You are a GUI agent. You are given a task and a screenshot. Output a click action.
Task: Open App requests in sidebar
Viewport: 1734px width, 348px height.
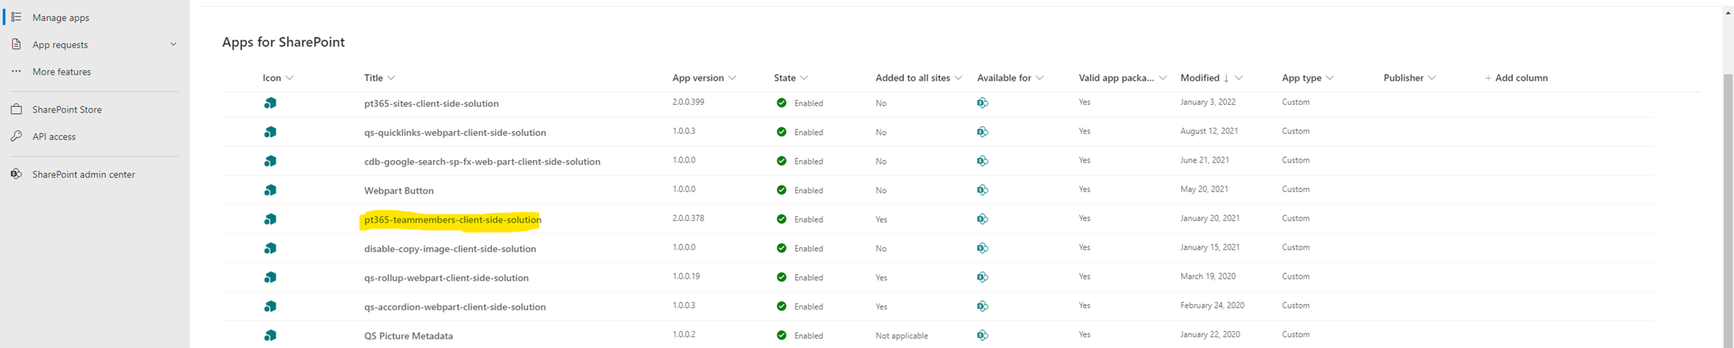tap(60, 45)
